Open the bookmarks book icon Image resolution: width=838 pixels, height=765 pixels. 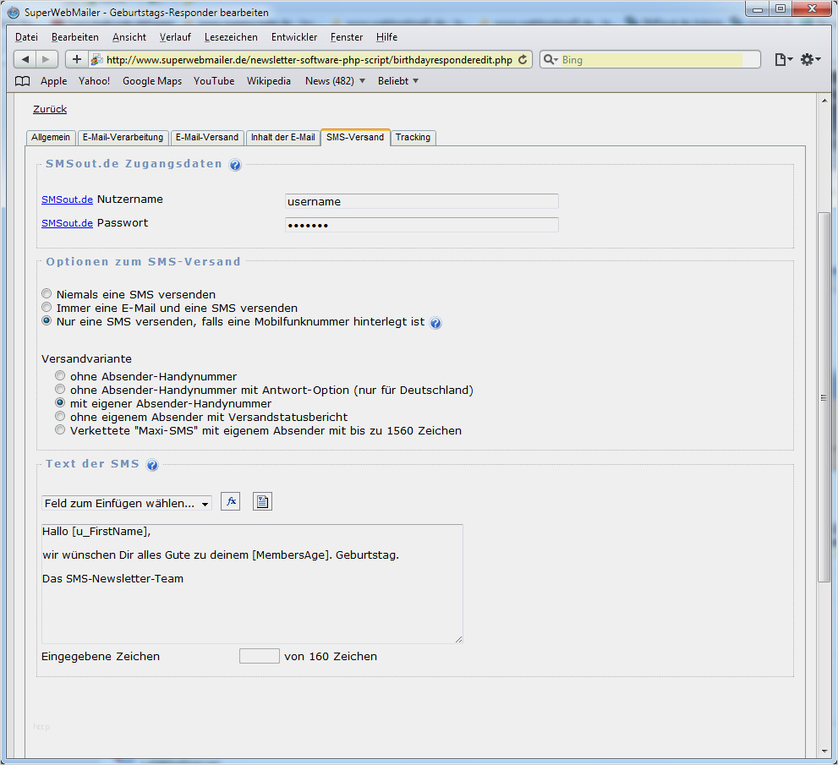(x=23, y=81)
